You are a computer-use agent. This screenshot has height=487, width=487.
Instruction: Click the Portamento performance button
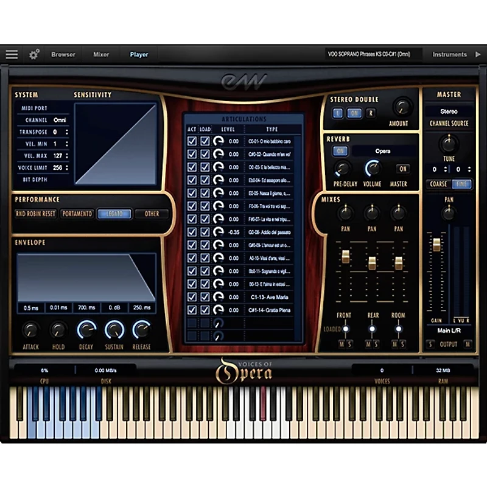[x=77, y=214]
